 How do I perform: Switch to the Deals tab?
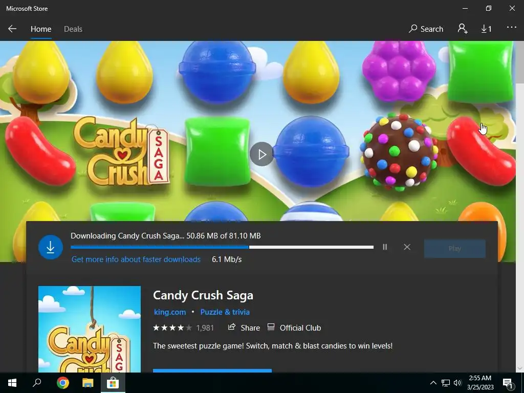click(73, 29)
